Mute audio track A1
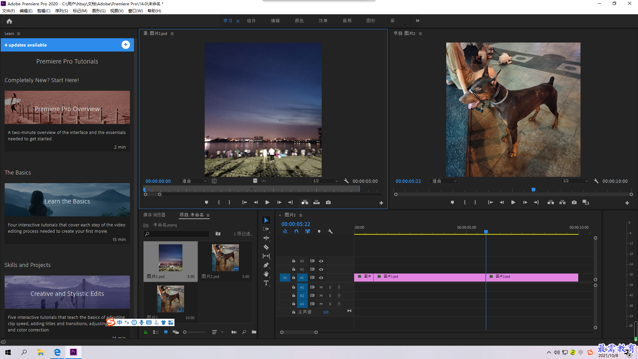 pyautogui.click(x=321, y=287)
